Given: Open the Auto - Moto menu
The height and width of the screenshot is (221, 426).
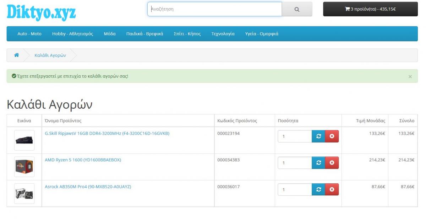Looking at the screenshot, I should 29,34.
